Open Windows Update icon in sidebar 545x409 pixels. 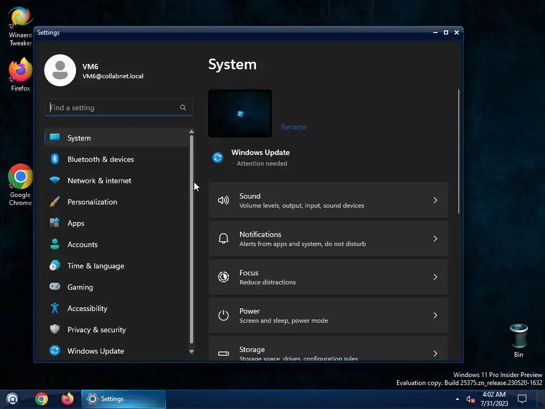coord(55,350)
